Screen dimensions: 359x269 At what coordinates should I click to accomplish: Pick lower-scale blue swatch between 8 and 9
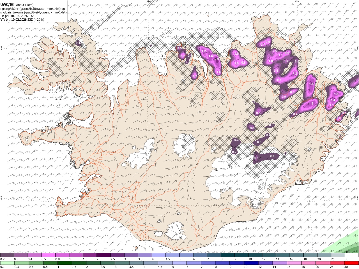click(222, 263)
